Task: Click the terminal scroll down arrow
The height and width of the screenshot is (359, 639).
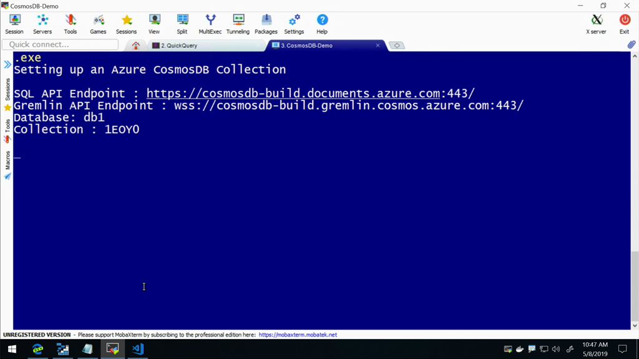Action: [x=635, y=325]
